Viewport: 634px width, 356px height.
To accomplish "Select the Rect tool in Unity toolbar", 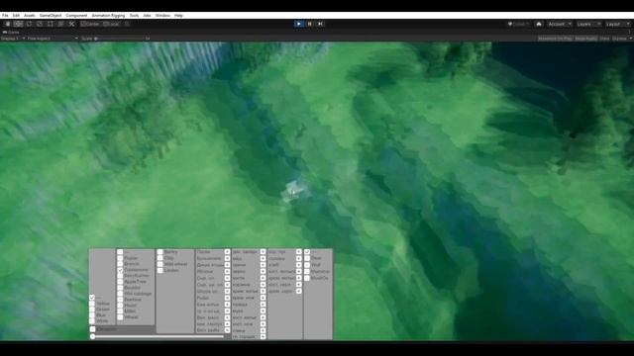I will (51, 24).
